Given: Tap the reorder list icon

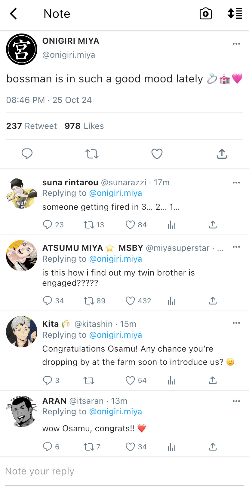Looking at the screenshot, I should point(235,14).
